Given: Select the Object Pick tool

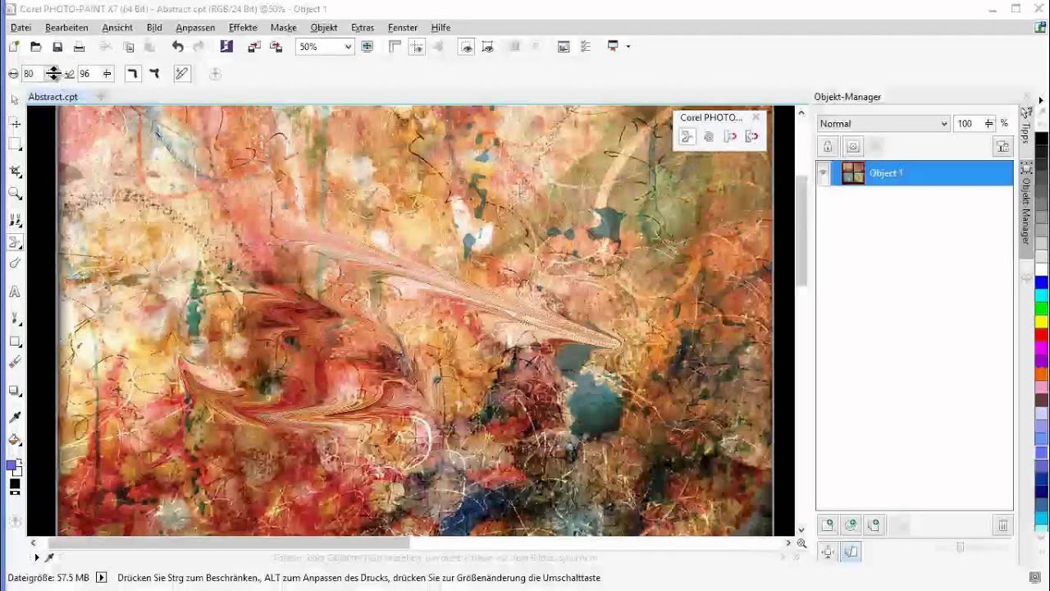Looking at the screenshot, I should pyautogui.click(x=15, y=99).
